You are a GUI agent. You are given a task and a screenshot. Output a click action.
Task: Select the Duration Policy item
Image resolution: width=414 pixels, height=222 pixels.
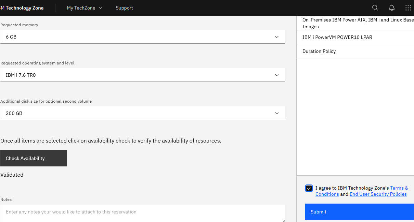[x=319, y=51]
